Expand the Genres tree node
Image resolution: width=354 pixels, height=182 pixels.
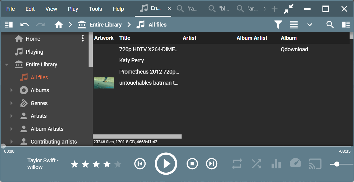tap(11, 103)
